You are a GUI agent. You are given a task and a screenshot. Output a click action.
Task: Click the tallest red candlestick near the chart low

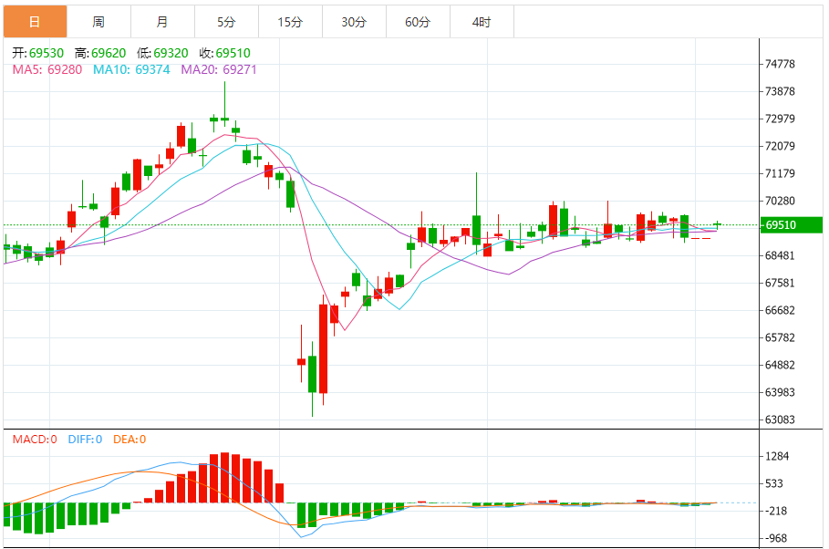(x=323, y=348)
